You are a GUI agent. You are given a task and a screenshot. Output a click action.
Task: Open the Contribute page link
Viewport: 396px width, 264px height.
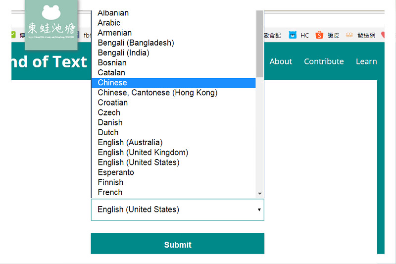[324, 61]
